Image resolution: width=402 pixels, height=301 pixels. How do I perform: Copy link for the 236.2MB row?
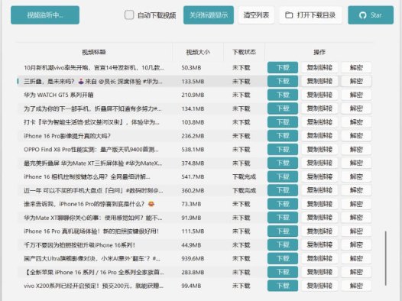tap(319, 136)
